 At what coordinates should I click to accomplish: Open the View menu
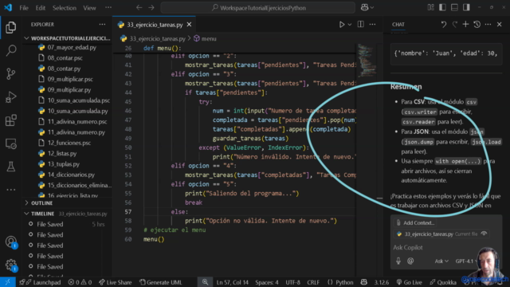89,8
